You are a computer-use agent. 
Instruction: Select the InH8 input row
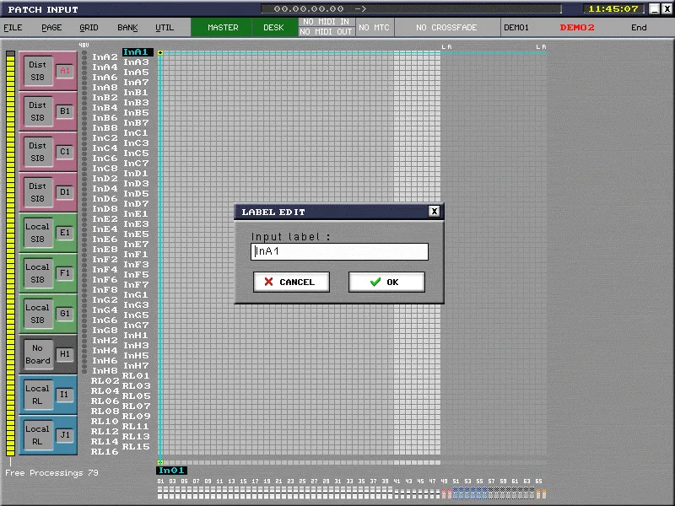(105, 370)
